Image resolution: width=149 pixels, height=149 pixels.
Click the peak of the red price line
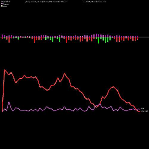click(4, 70)
